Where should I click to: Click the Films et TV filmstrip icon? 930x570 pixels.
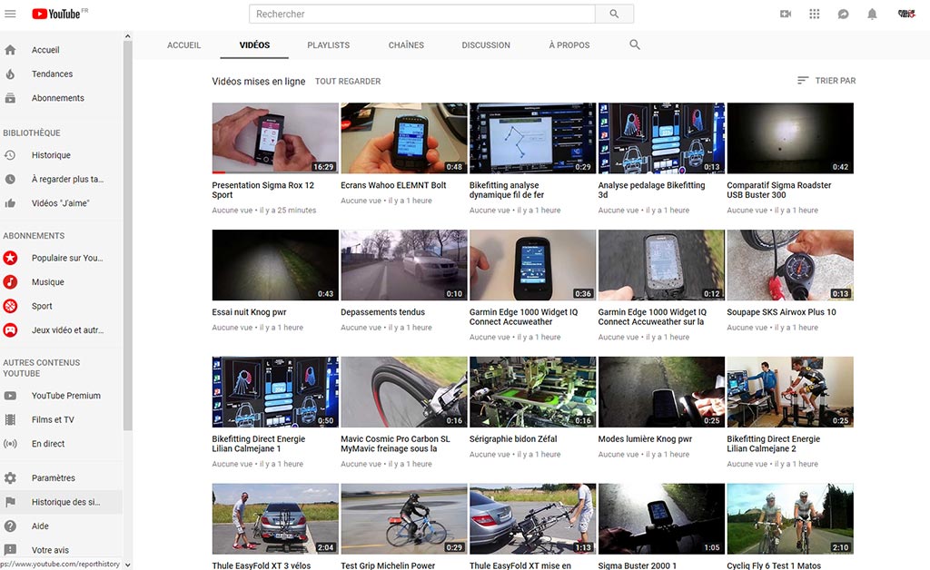[x=10, y=419]
